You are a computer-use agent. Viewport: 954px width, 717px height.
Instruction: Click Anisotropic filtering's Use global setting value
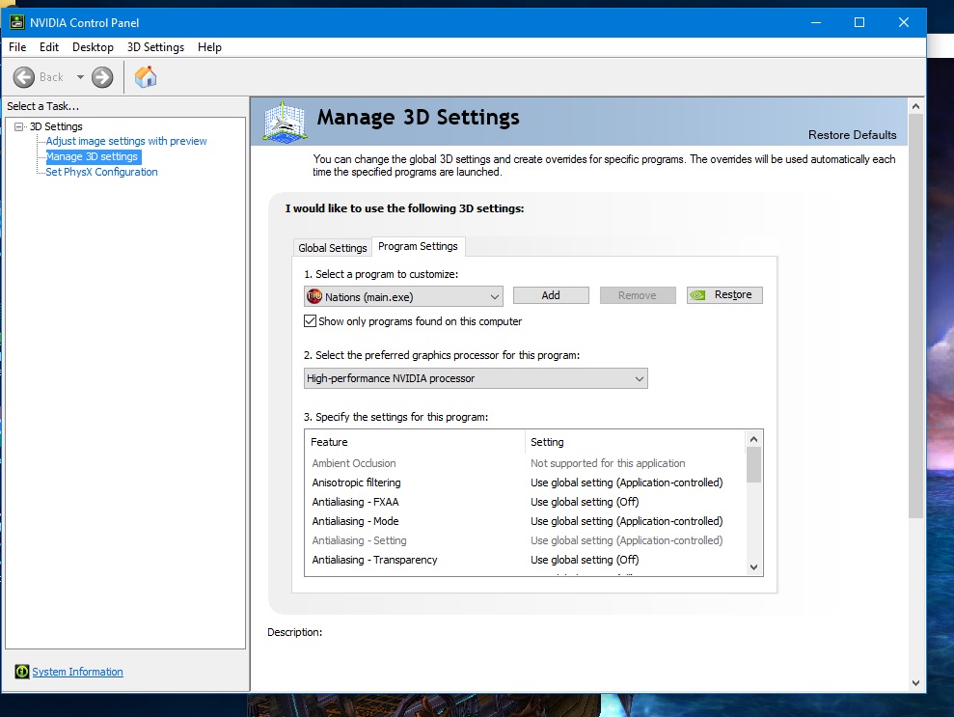pos(627,483)
